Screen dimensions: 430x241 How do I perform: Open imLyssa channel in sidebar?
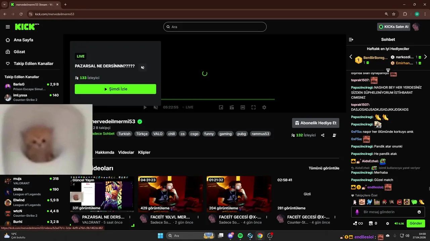tap(32, 97)
